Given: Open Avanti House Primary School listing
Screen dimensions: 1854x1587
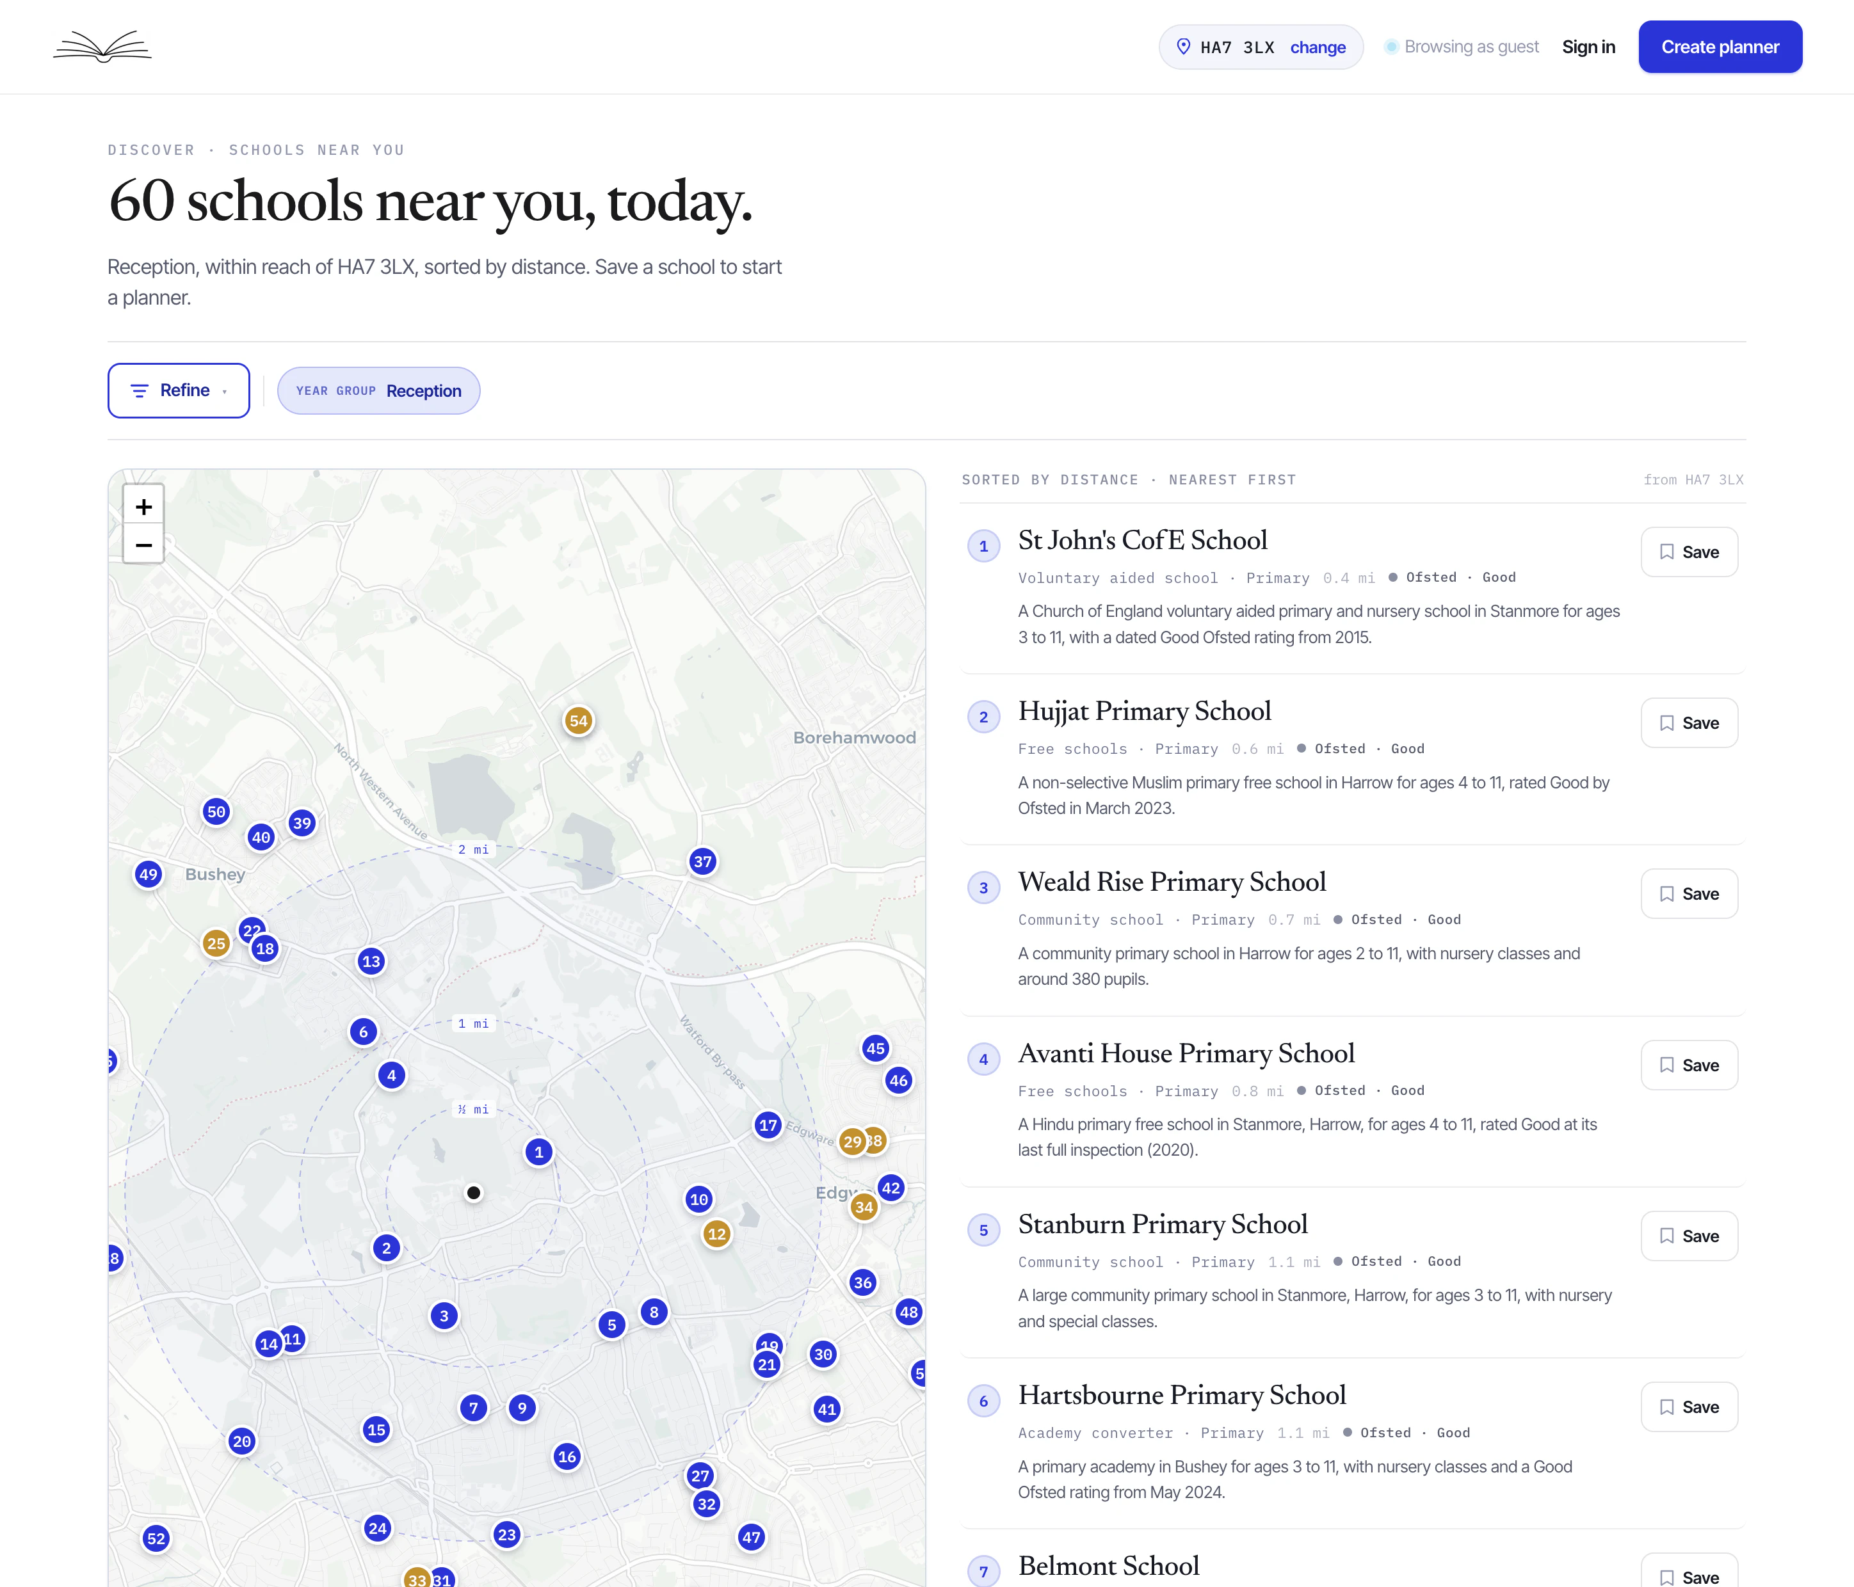Looking at the screenshot, I should click(x=1186, y=1054).
